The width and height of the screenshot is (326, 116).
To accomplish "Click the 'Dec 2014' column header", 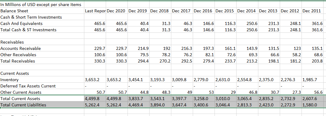I will [247, 11].
